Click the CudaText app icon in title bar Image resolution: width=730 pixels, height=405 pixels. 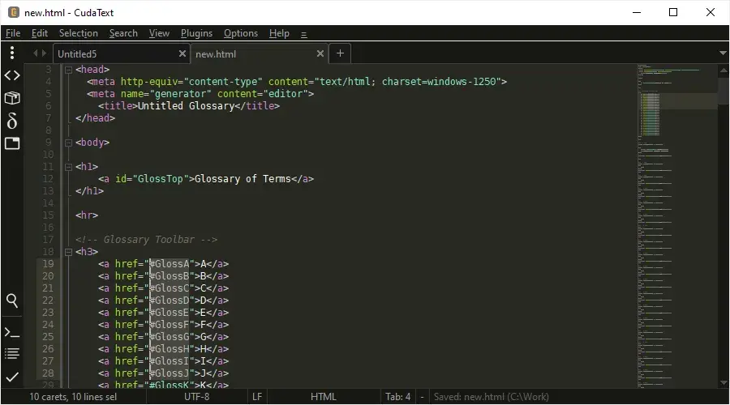[14, 12]
